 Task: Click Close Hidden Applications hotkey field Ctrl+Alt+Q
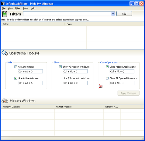point(122,72)
